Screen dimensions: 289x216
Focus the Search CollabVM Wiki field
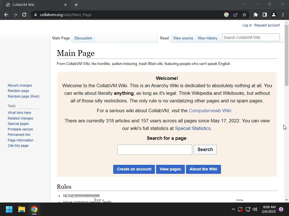[251, 37]
